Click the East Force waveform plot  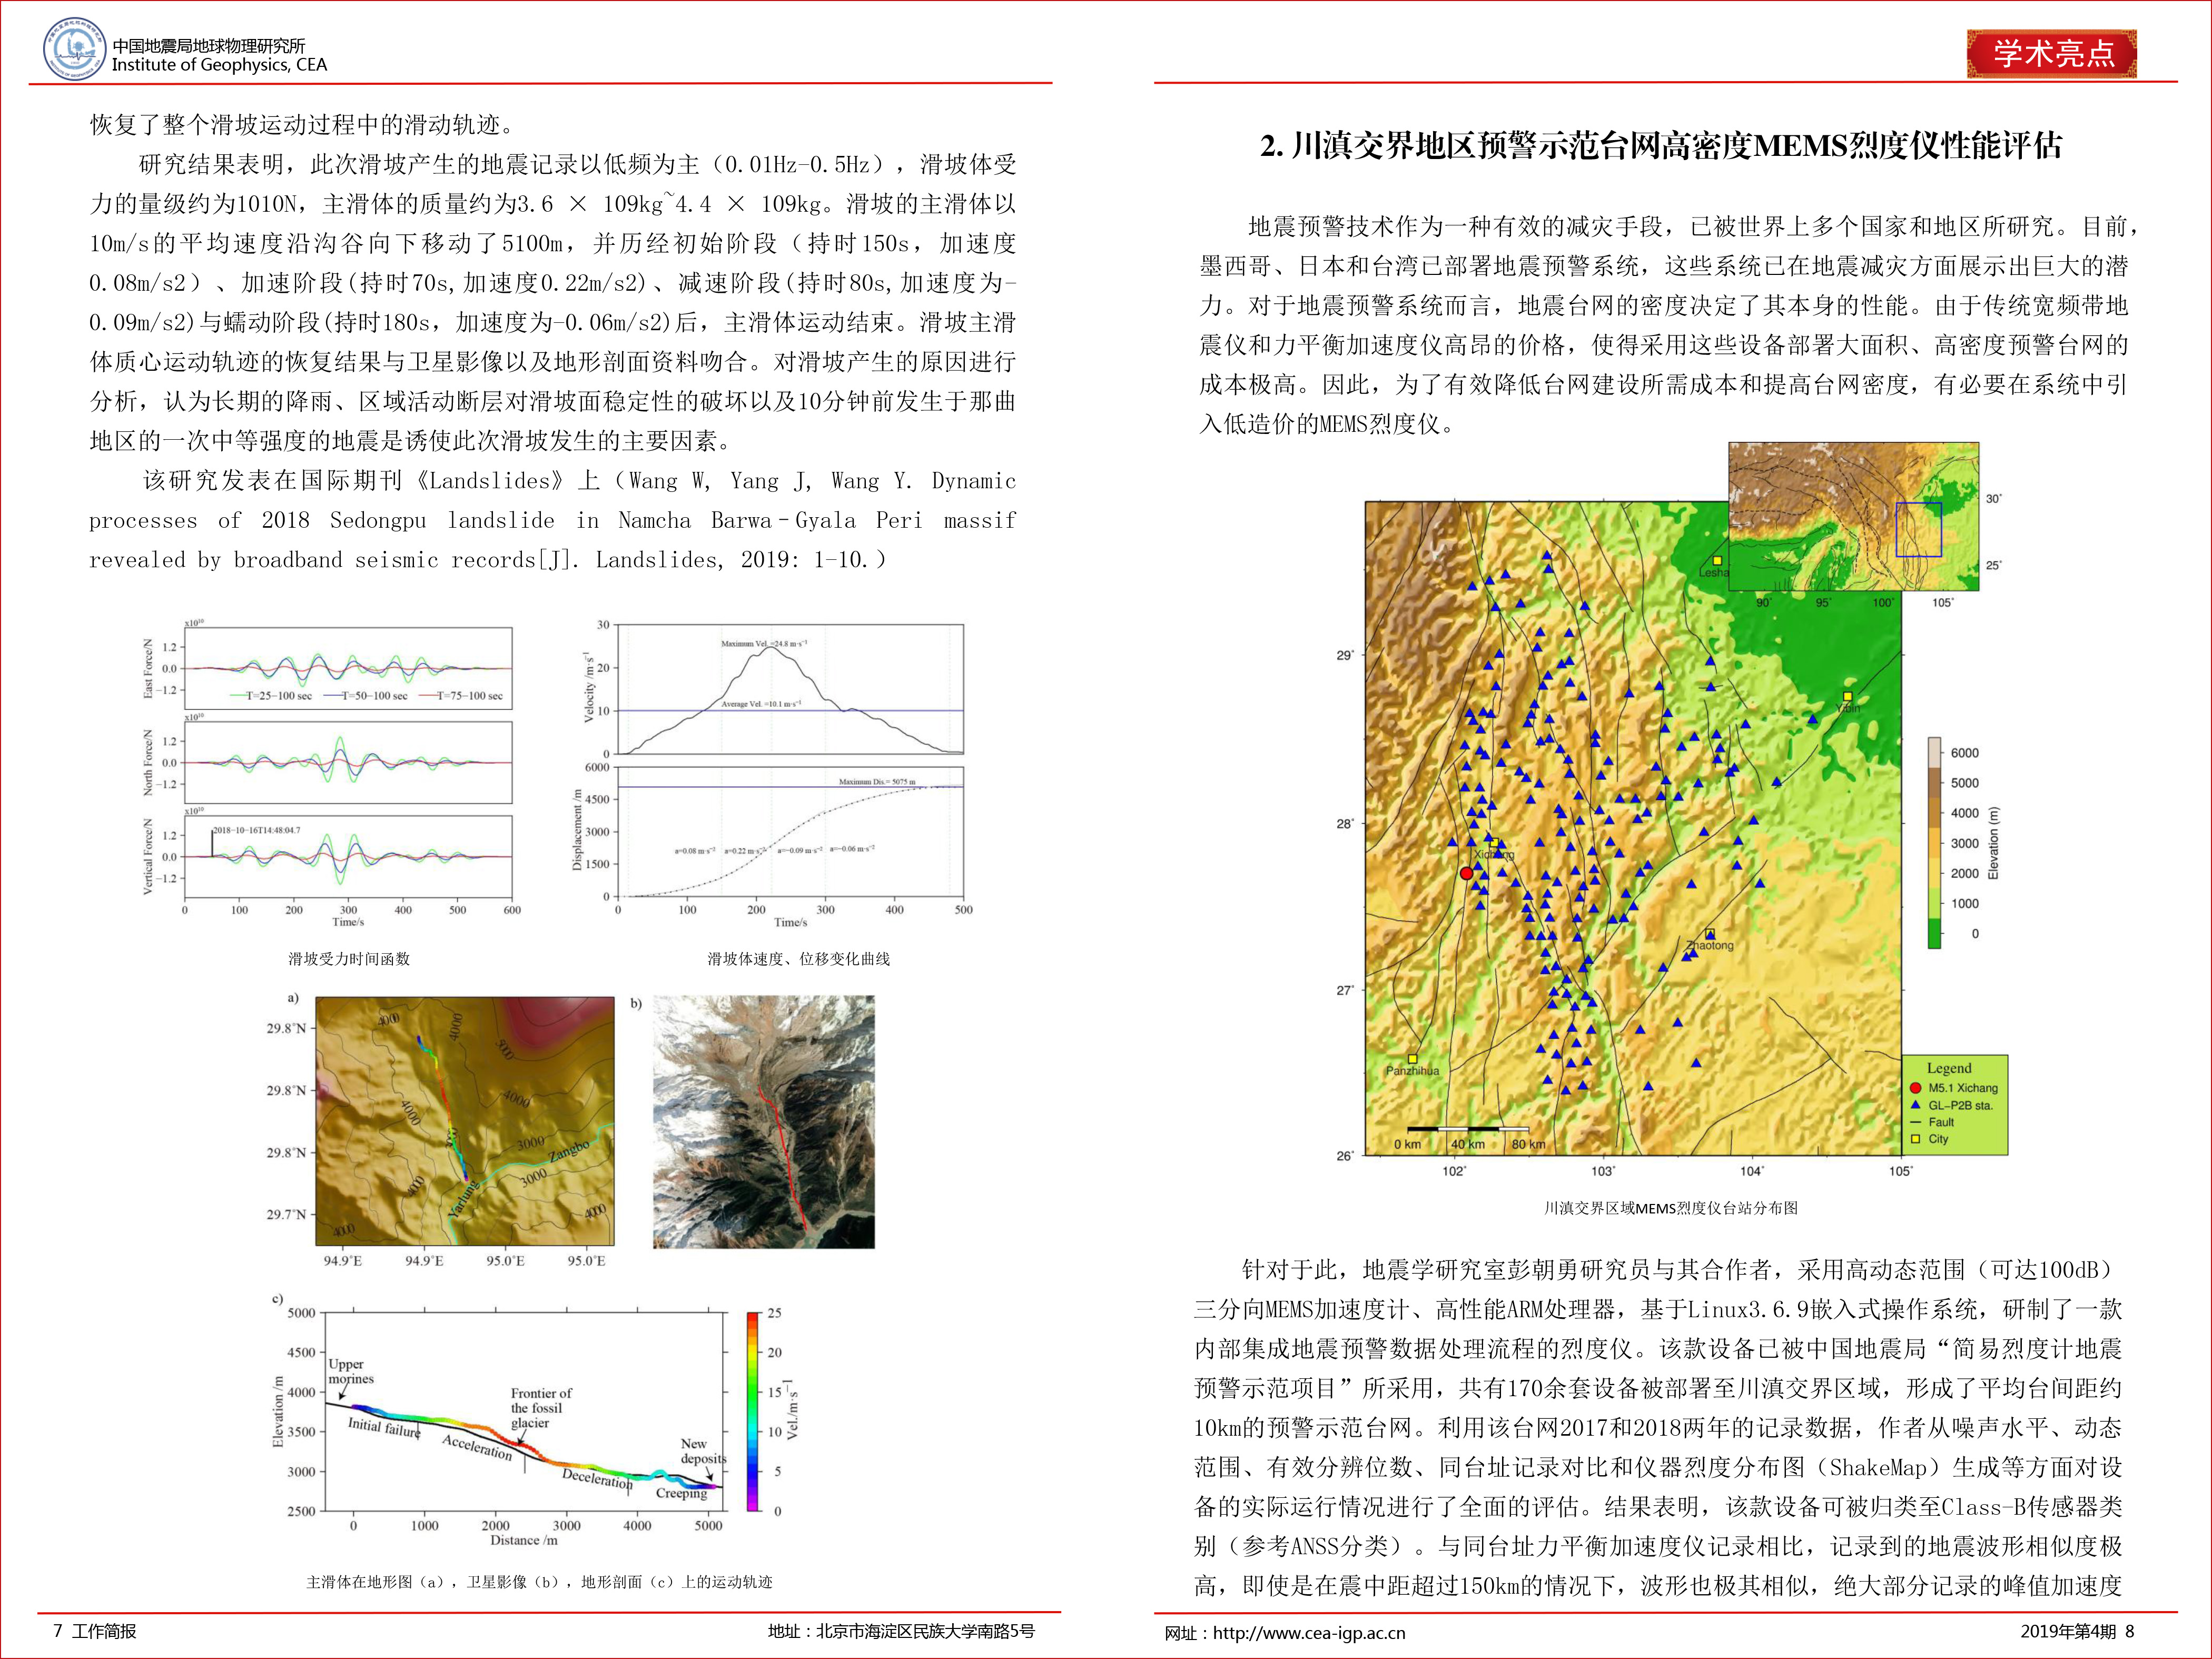(x=348, y=669)
